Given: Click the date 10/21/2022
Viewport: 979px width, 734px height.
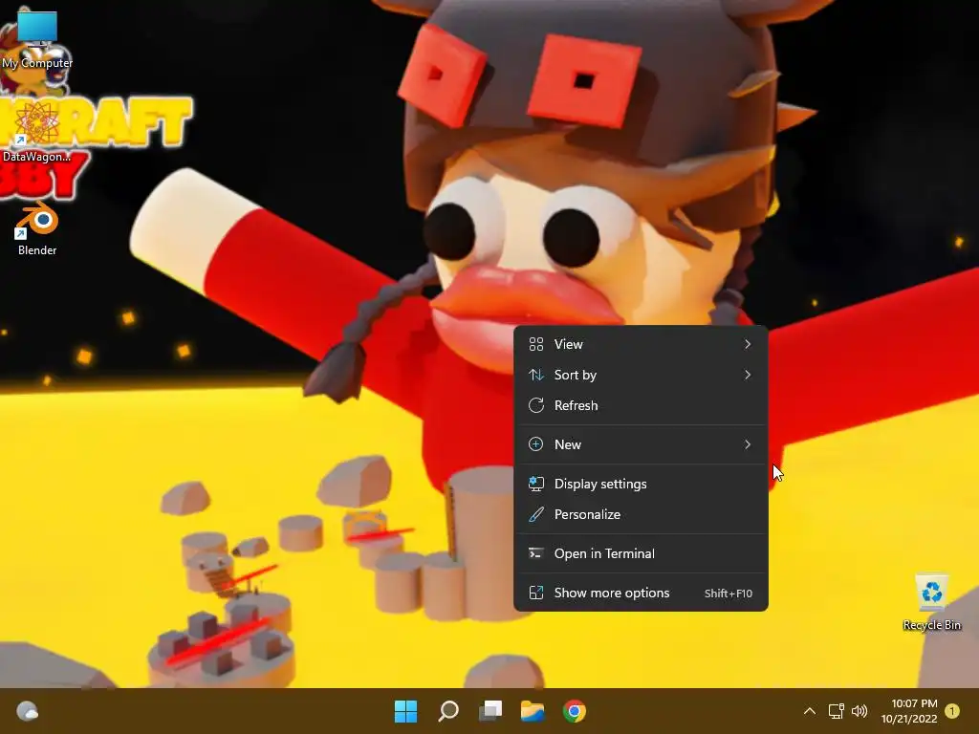Looking at the screenshot, I should point(910,719).
